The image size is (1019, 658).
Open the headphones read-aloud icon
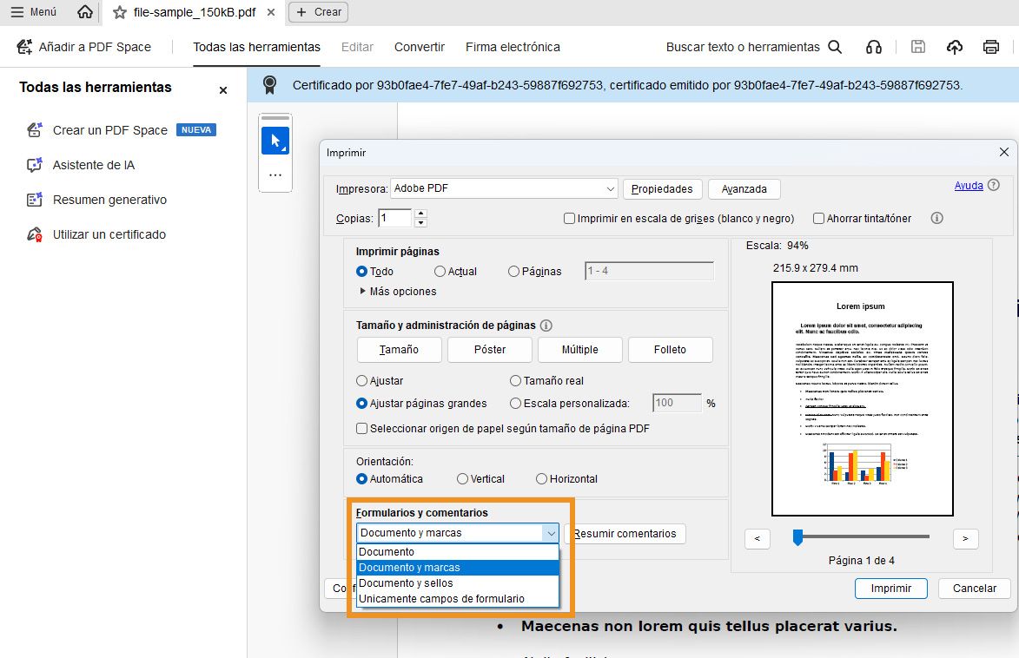coord(873,47)
